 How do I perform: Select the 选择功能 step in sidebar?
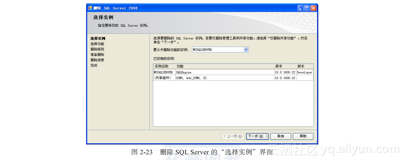coord(97,44)
